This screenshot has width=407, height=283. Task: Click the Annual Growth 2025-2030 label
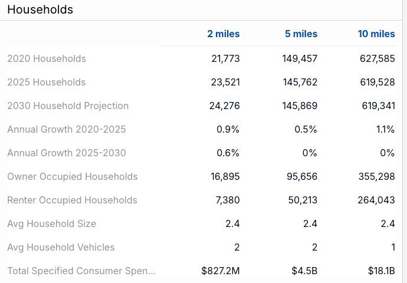pos(67,153)
